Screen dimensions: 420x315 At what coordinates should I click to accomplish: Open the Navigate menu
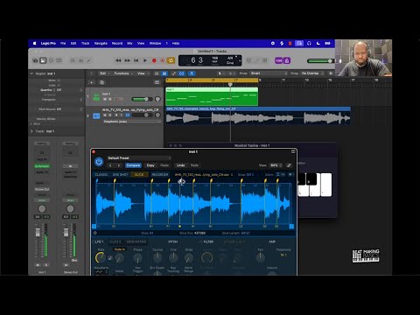click(x=101, y=43)
